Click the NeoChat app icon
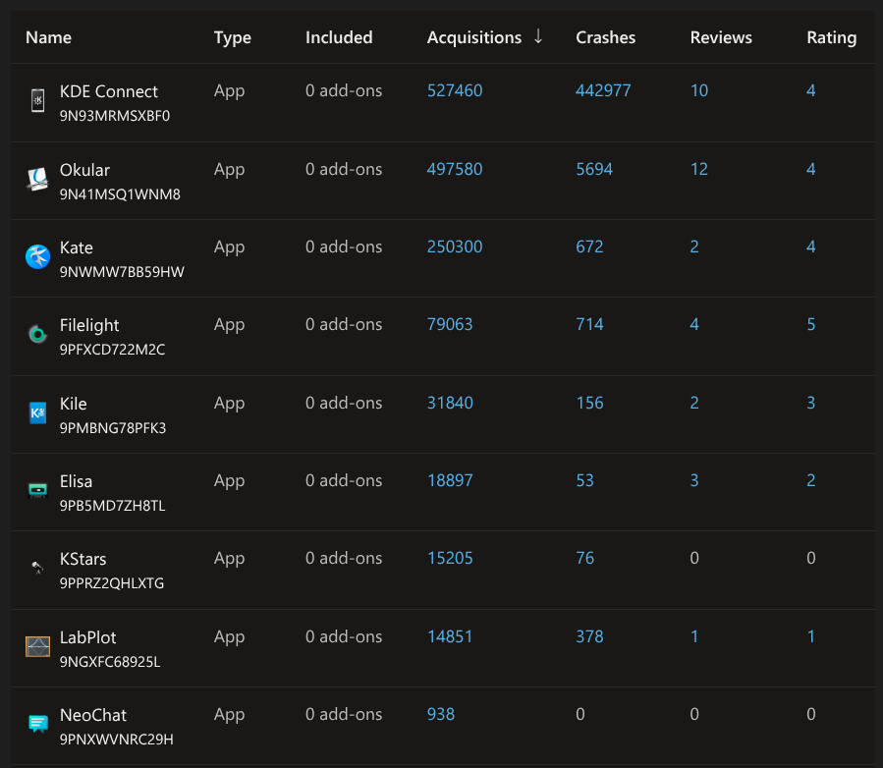Image resolution: width=883 pixels, height=768 pixels. pyautogui.click(x=37, y=724)
